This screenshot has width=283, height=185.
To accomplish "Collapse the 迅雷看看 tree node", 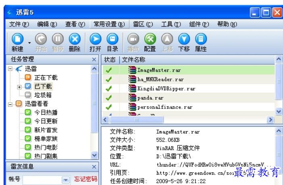I will pyautogui.click(x=10, y=104).
